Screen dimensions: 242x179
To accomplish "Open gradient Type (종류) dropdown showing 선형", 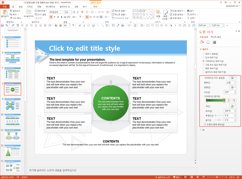I will pyautogui.click(x=231, y=83).
